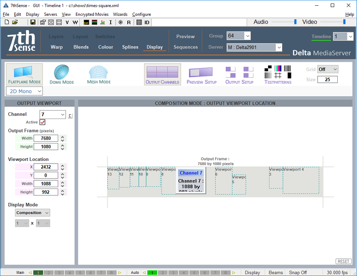Toggle the Active checkbox

(42, 122)
